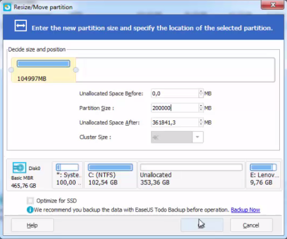Click the left resize handle of partition bar
287x239 pixels.
(11, 70)
